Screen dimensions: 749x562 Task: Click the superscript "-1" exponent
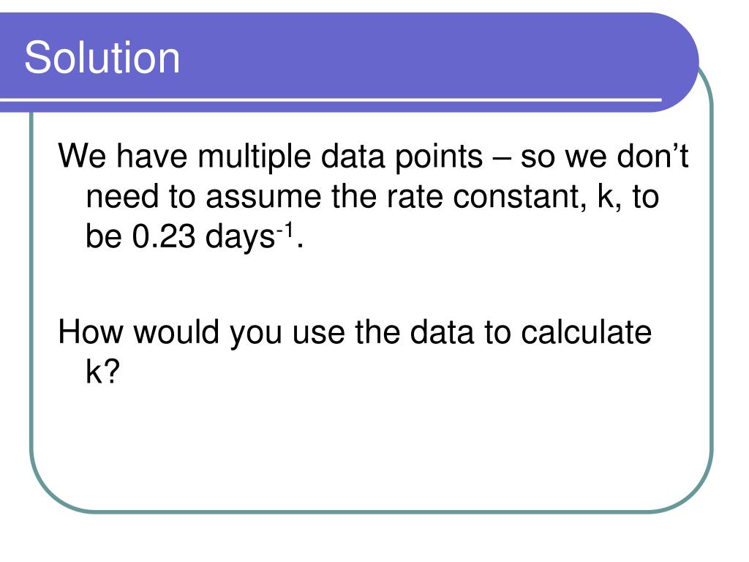285,231
